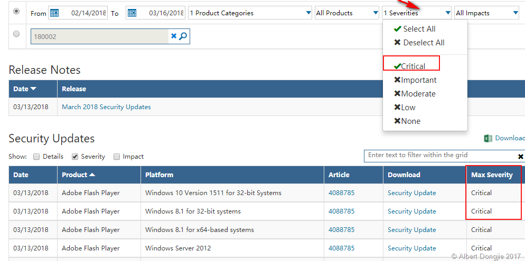Image resolution: width=525 pixels, height=261 pixels.
Task: Select the search number radio button
Action: point(16,34)
